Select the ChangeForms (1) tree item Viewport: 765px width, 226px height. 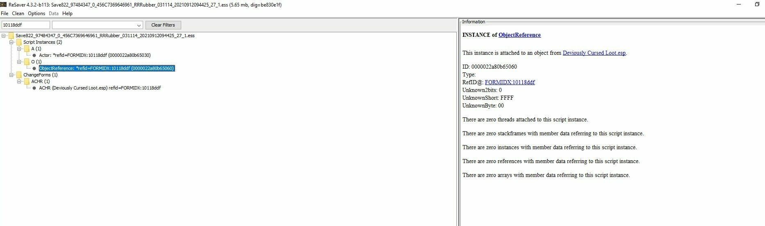coord(41,75)
